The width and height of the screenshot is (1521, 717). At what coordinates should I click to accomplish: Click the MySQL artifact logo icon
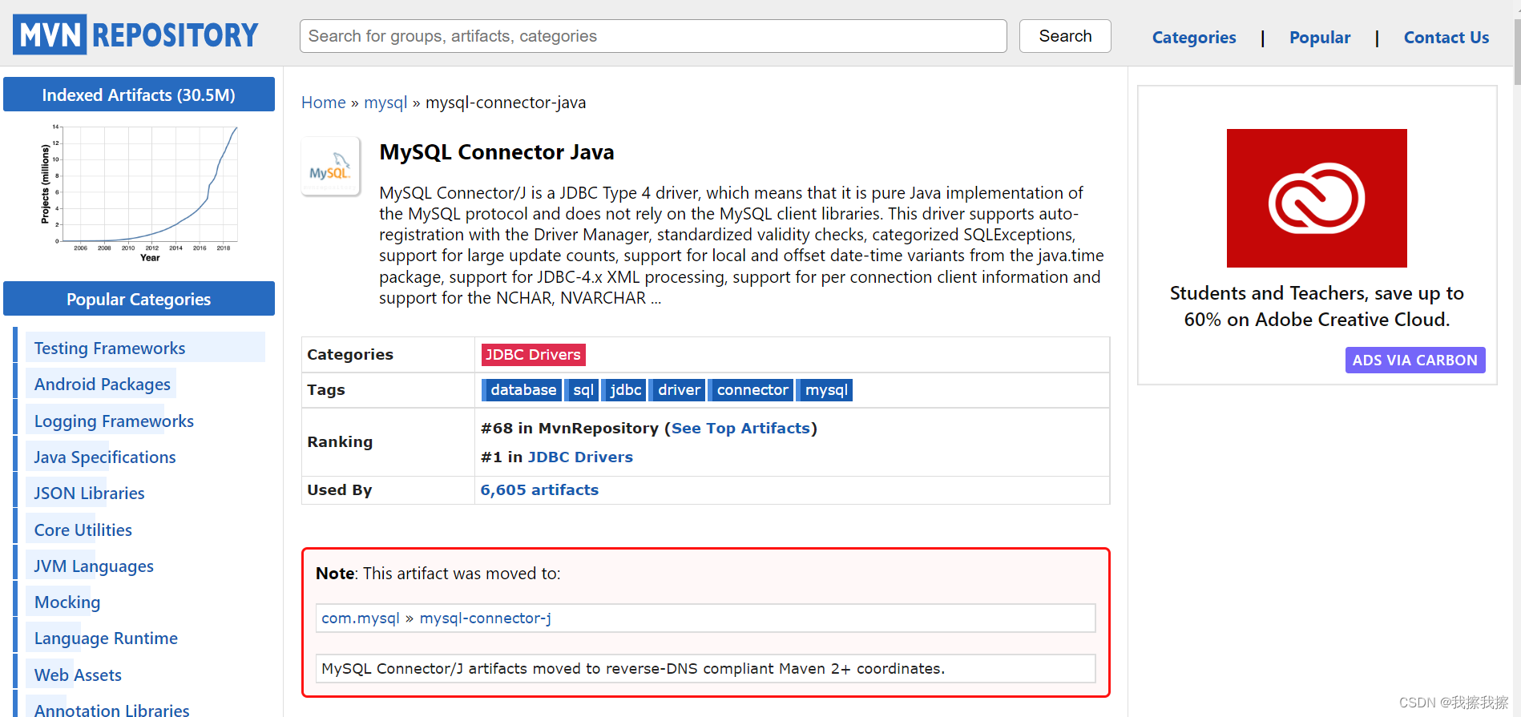click(x=330, y=167)
